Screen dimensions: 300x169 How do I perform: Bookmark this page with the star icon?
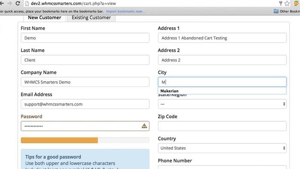coord(287,3)
